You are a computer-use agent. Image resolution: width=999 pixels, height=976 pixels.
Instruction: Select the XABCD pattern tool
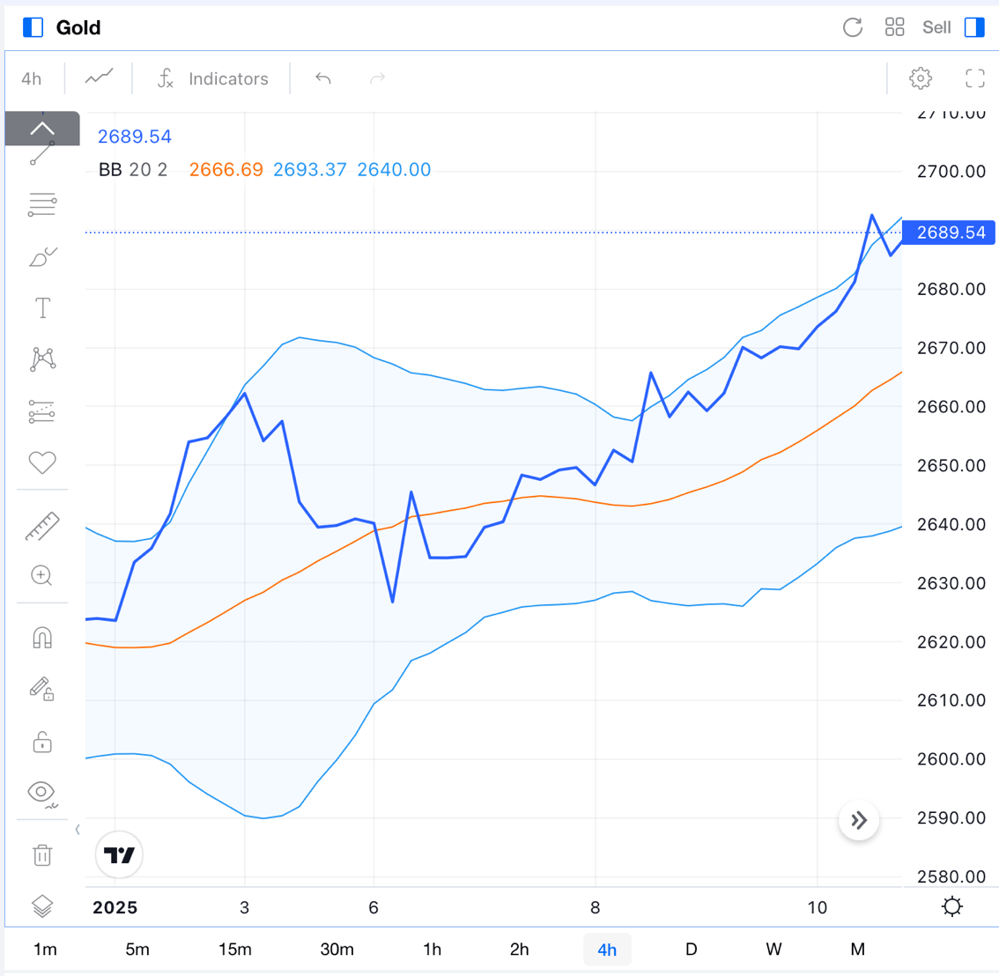tap(42, 359)
